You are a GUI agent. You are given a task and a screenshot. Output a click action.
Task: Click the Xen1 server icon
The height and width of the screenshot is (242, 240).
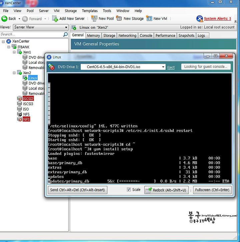19,52
